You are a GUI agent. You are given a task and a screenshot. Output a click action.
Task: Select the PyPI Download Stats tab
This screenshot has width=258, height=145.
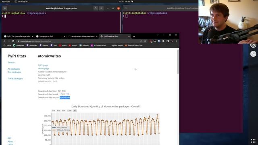(x=115, y=36)
